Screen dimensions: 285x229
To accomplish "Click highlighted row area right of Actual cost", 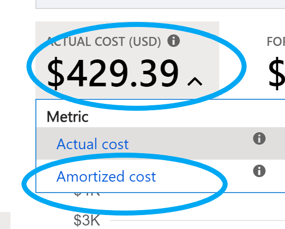I will point(191,144).
